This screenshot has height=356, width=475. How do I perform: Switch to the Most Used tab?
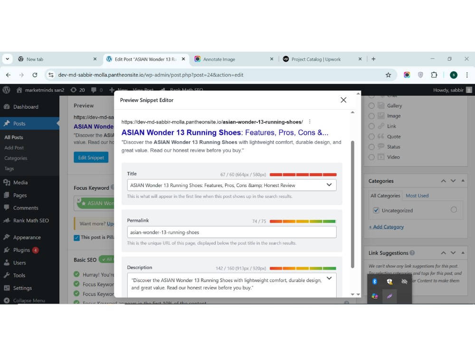pyautogui.click(x=417, y=196)
